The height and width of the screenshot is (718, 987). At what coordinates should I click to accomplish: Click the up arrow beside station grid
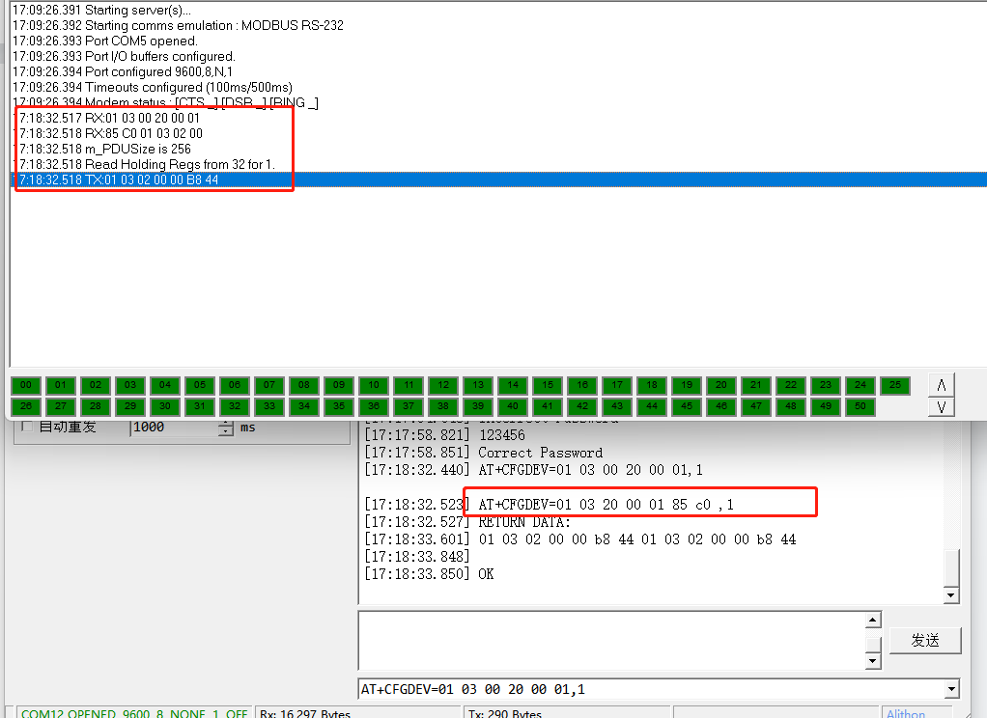[941, 384]
